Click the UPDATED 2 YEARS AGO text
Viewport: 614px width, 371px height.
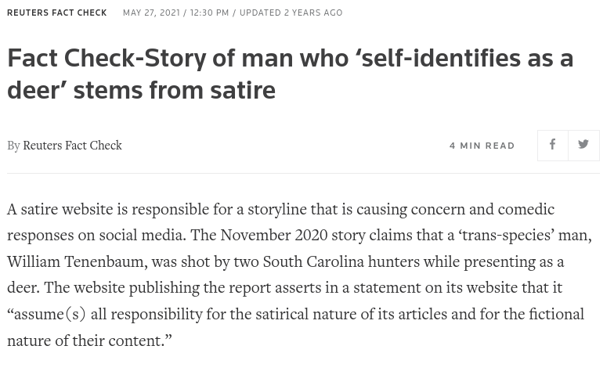[291, 13]
